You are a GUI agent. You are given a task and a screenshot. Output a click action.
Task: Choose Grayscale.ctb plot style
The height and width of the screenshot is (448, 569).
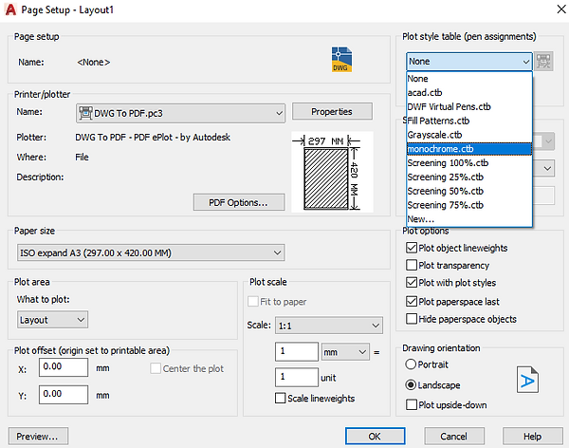point(469,135)
